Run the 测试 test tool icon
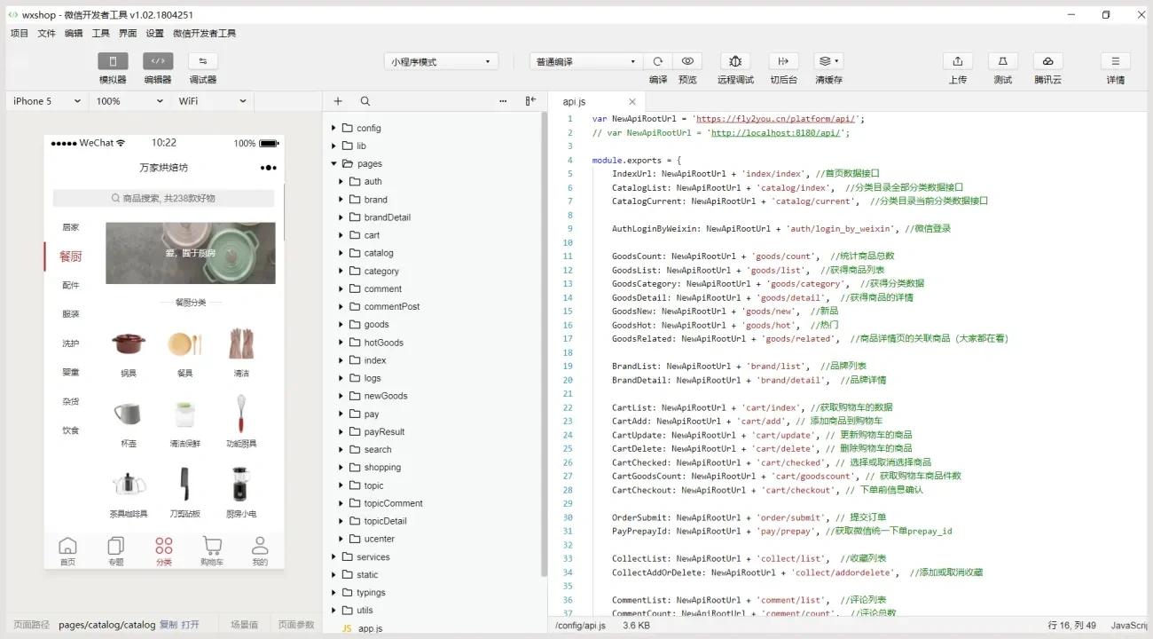 coord(1002,61)
